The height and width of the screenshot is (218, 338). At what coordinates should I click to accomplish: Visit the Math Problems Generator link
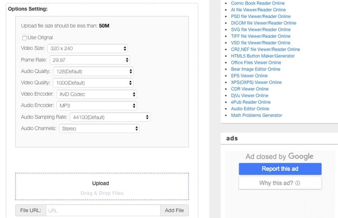256,115
